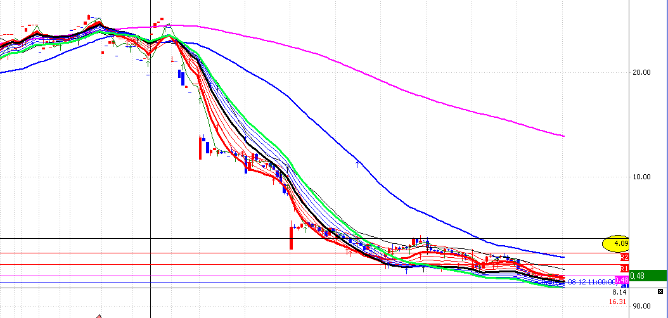Click the pink triangle marker in lower pane
668x318 pixels.
(x=99, y=315)
